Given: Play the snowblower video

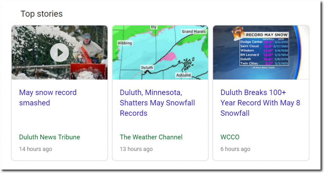Looking at the screenshot, I should 59,52.
